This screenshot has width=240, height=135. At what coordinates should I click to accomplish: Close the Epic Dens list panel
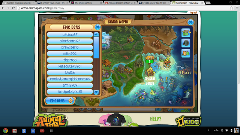tap(97, 27)
